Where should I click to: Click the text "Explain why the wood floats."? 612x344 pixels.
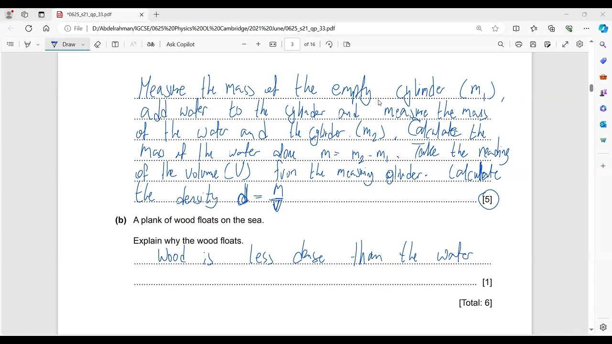(x=188, y=241)
